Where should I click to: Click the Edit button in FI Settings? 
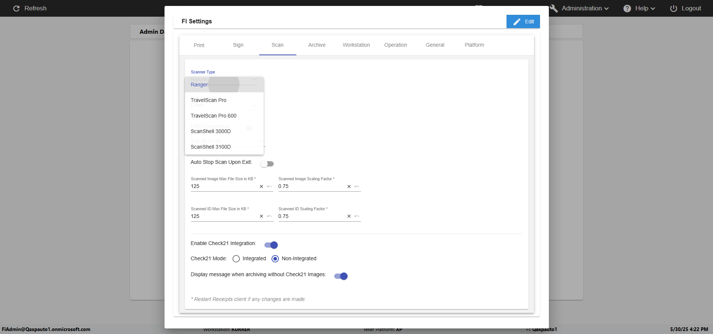point(523,22)
